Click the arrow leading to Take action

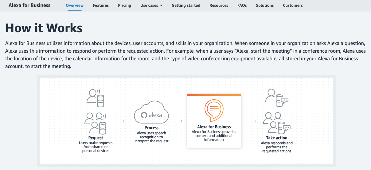[x=251, y=121]
